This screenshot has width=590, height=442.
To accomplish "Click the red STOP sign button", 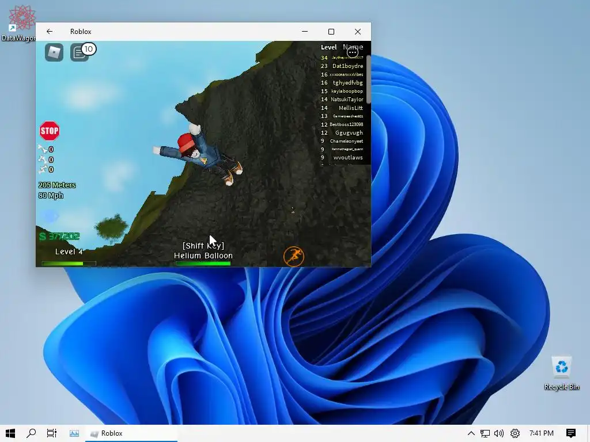I will tap(50, 131).
